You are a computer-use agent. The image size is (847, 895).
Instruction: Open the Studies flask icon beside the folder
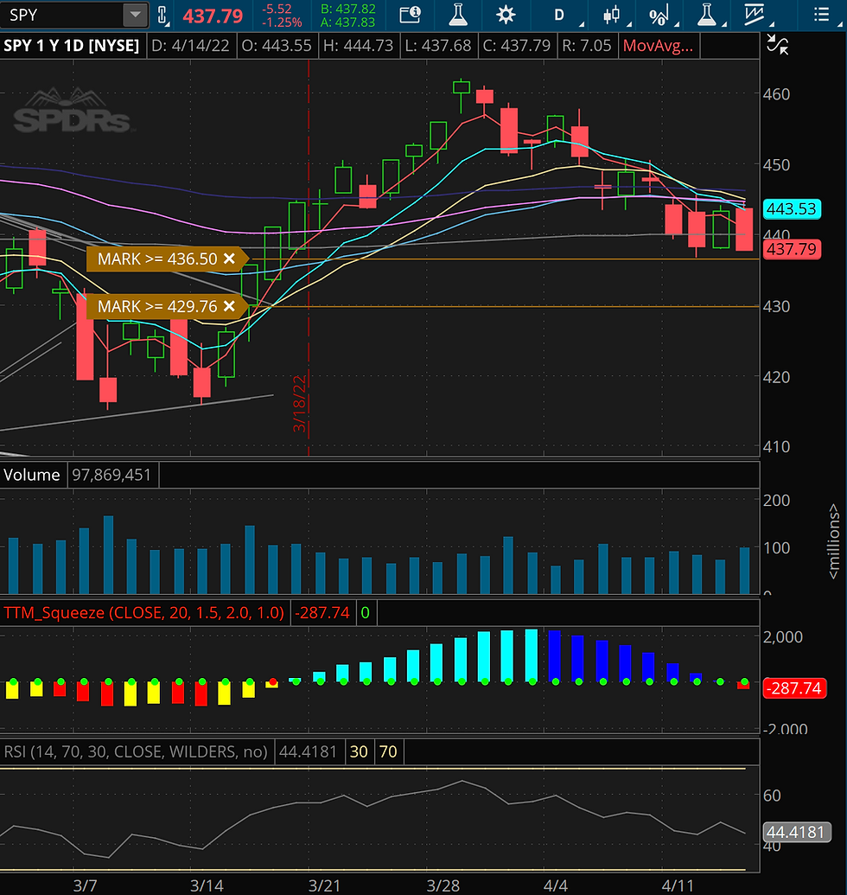tap(458, 15)
